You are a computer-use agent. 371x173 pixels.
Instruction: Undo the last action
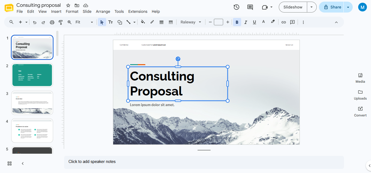(x=35, y=22)
